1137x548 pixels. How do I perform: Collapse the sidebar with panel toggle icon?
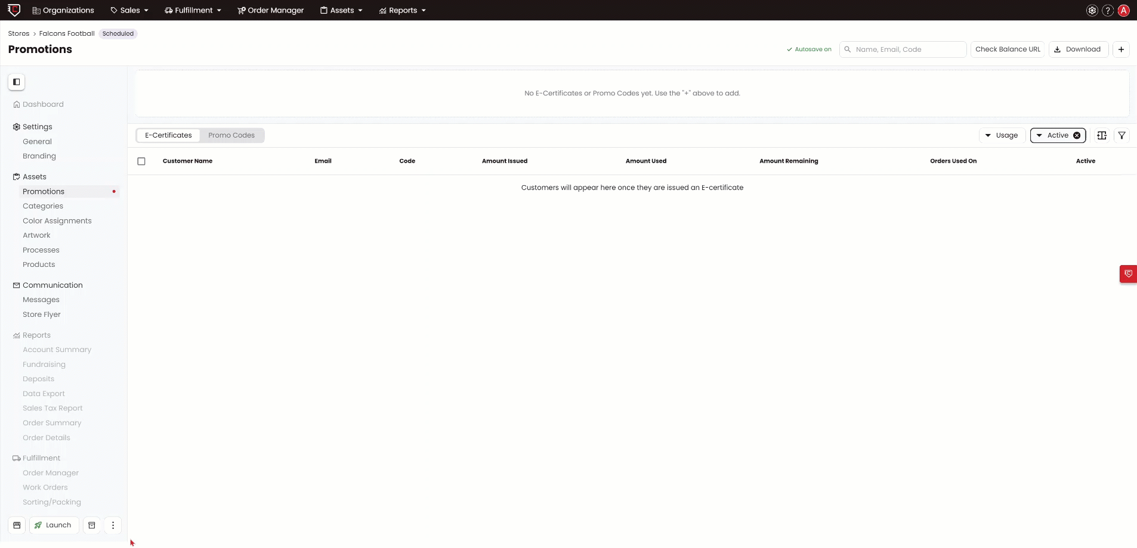tap(17, 82)
